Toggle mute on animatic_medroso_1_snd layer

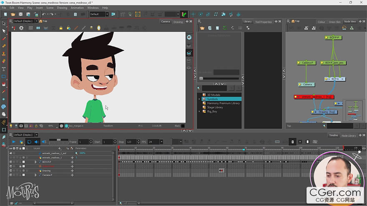point(10,153)
